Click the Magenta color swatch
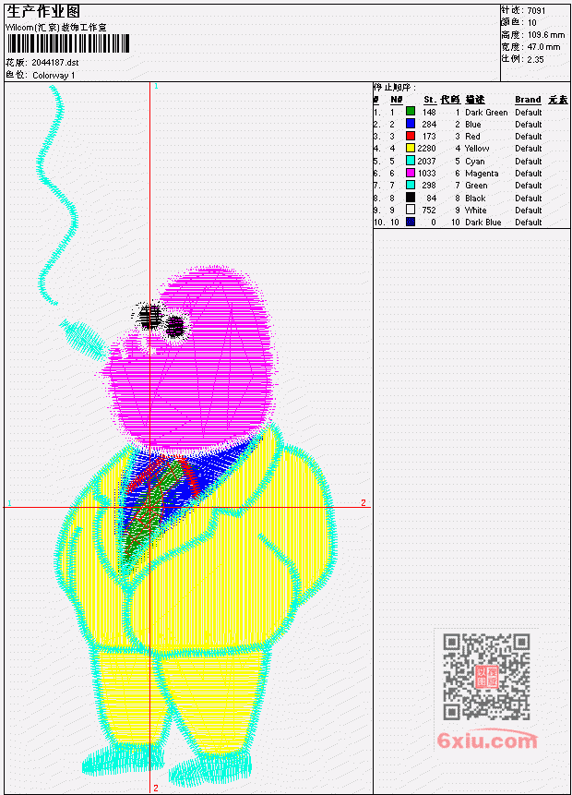The image size is (572, 795). point(411,173)
